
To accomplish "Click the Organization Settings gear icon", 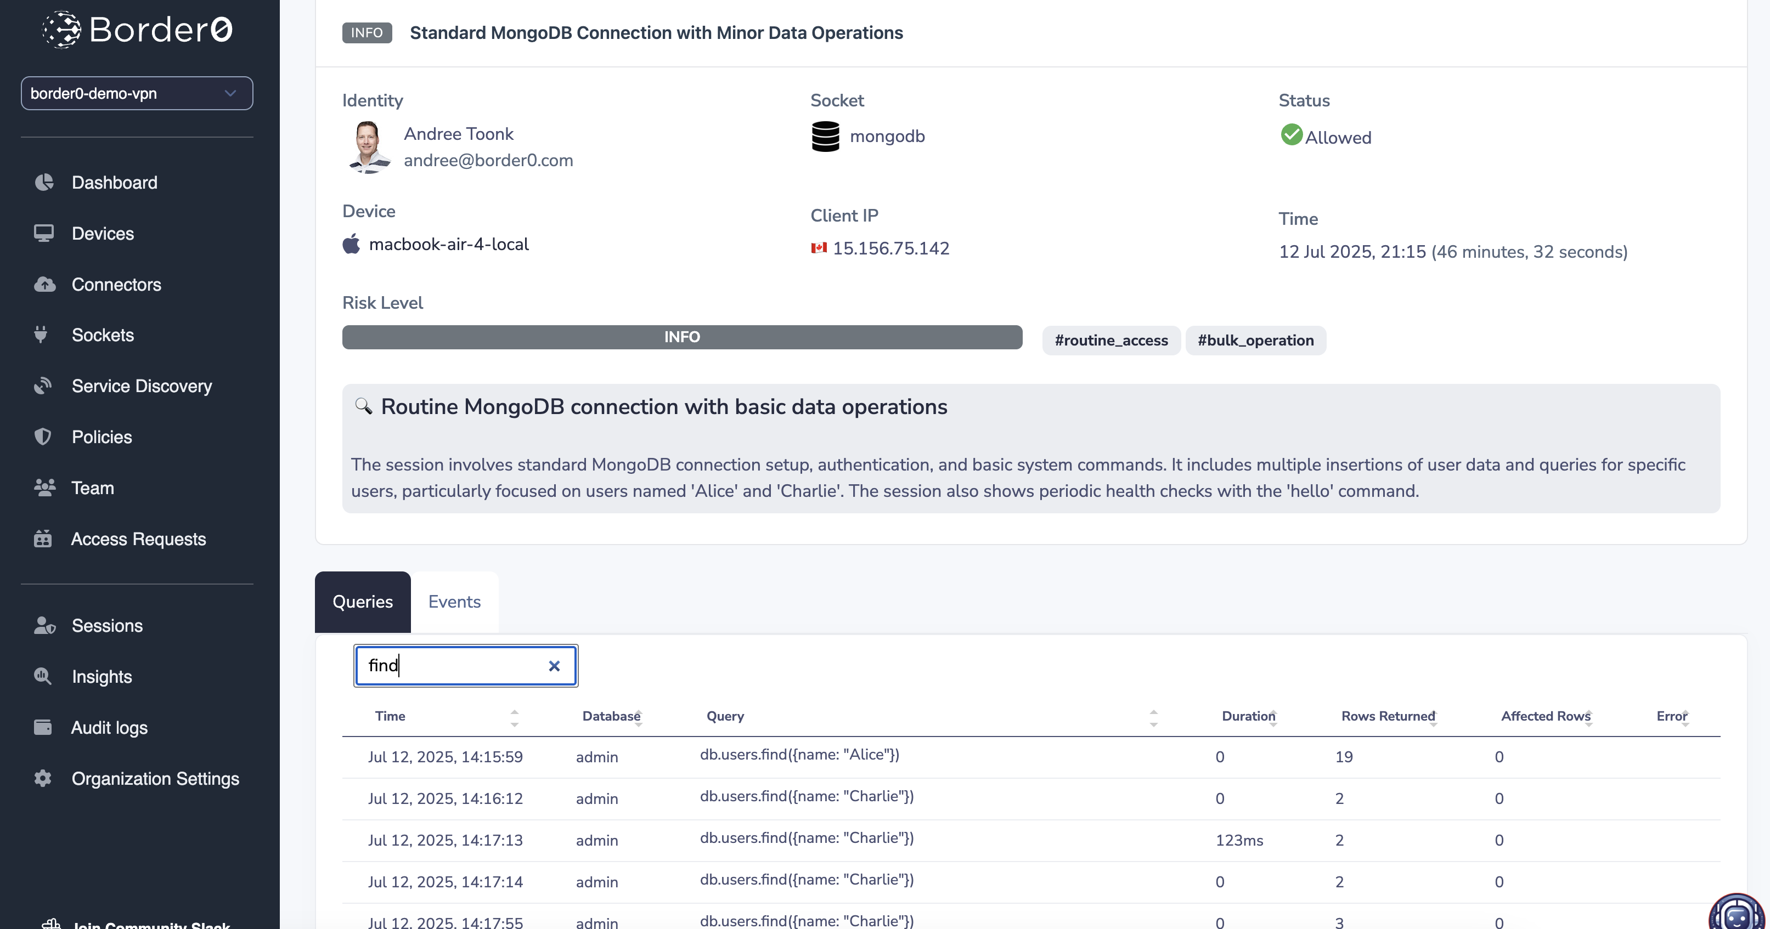I will (43, 778).
